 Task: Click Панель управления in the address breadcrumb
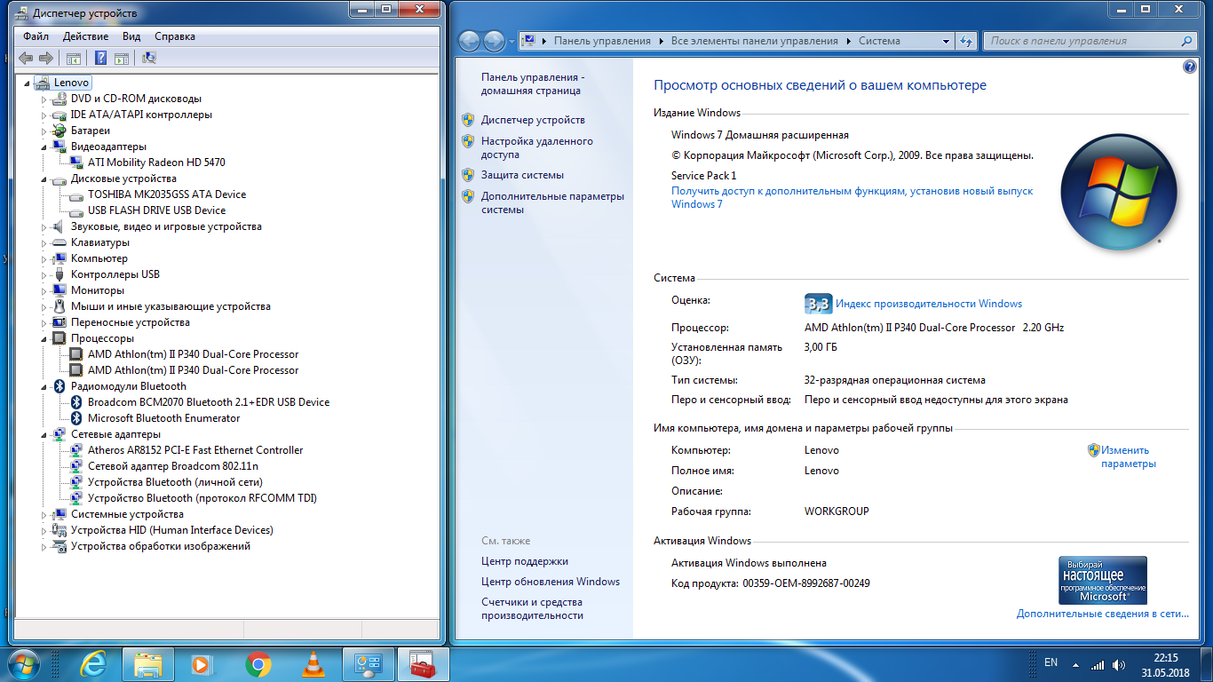pos(602,41)
